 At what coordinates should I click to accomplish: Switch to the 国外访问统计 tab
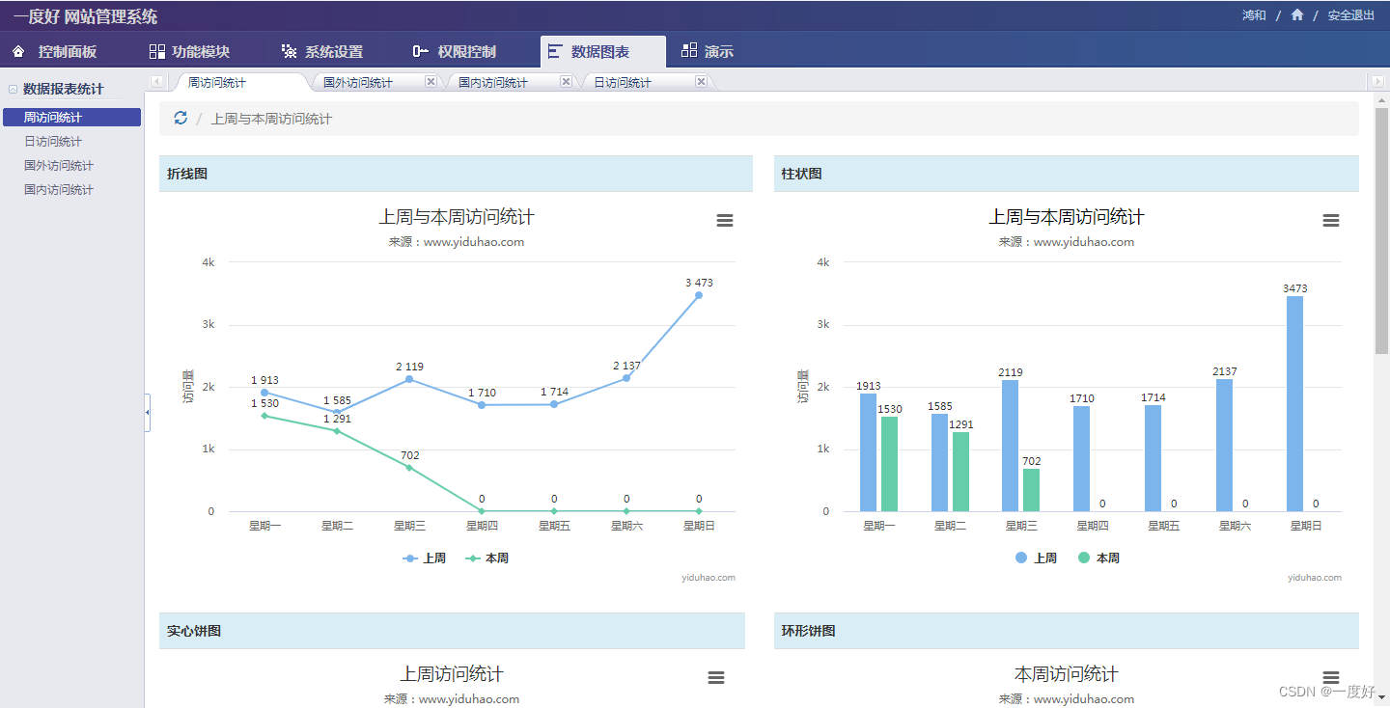(358, 83)
